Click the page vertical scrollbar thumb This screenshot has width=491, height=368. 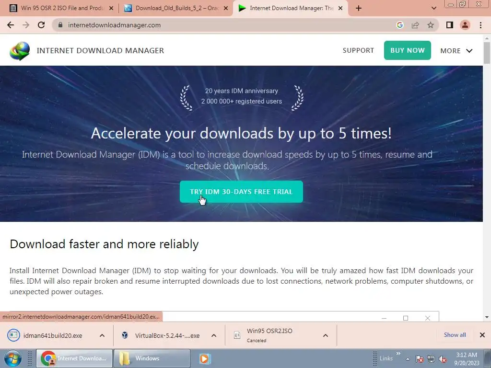tap(487, 53)
